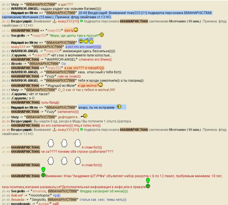Click green info icon in the 20:49 announcement
The width and height of the screenshot is (228, 205).
point(81,130)
